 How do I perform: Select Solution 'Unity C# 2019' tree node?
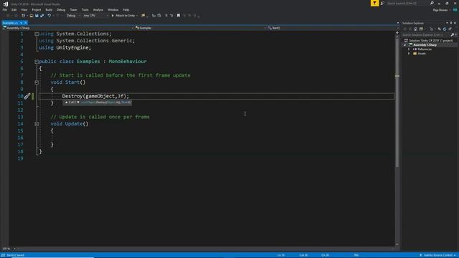(x=428, y=40)
